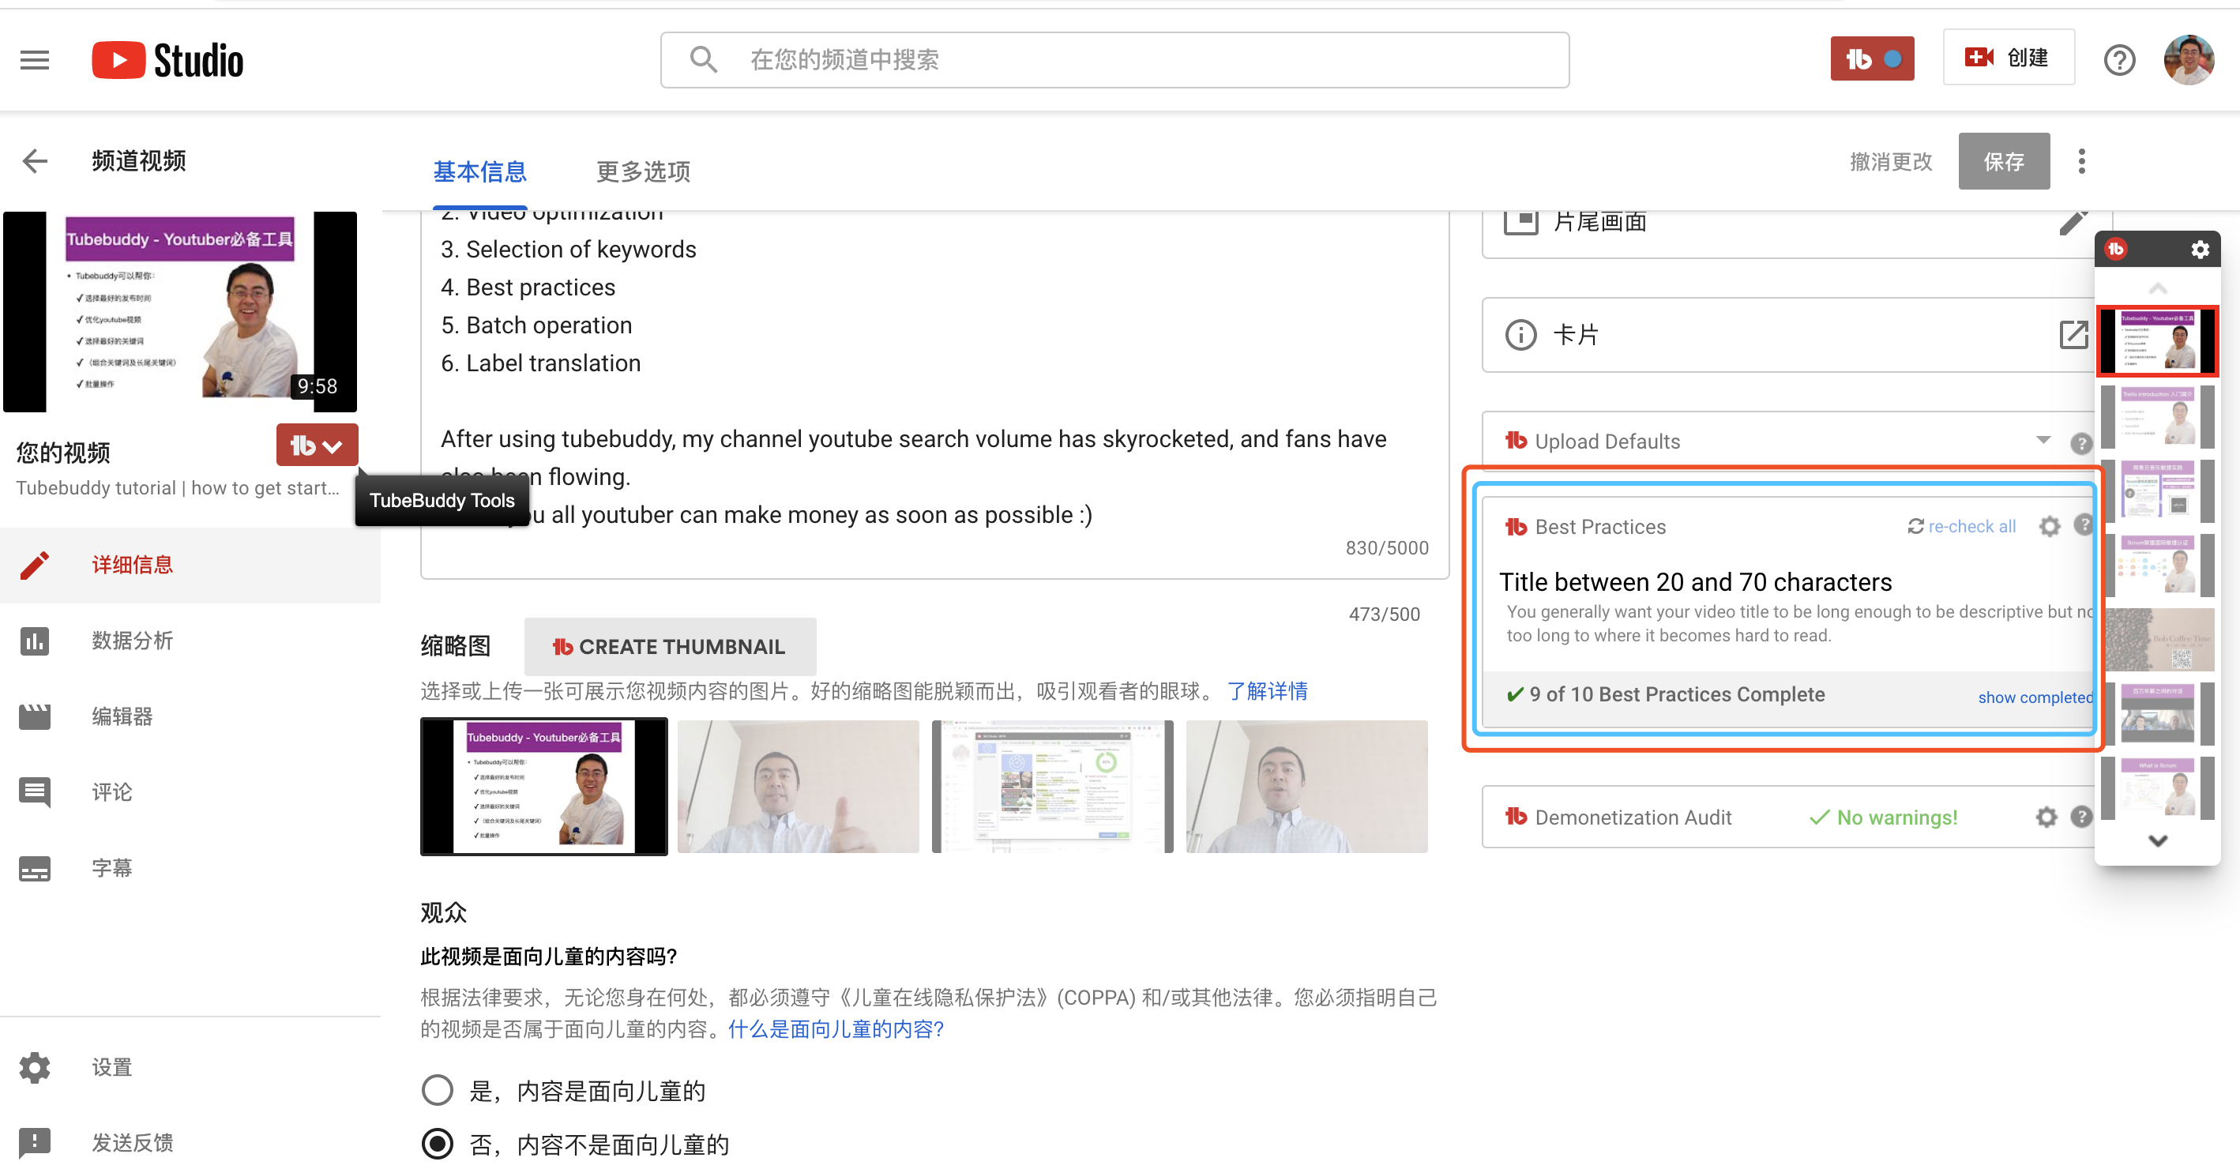Select the screen-capture frame thumbnail
Viewport: 2240px width, 1169px height.
1052,785
